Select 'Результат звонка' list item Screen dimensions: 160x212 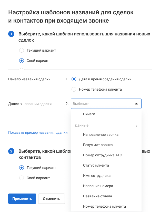click(x=98, y=145)
